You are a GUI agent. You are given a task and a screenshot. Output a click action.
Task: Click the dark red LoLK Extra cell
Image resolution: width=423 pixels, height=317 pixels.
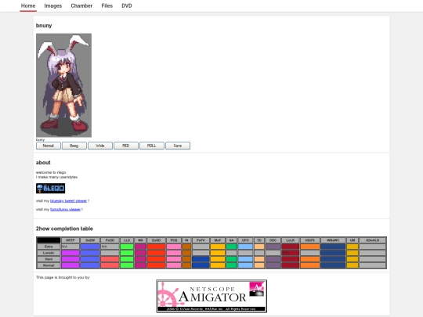click(x=291, y=247)
